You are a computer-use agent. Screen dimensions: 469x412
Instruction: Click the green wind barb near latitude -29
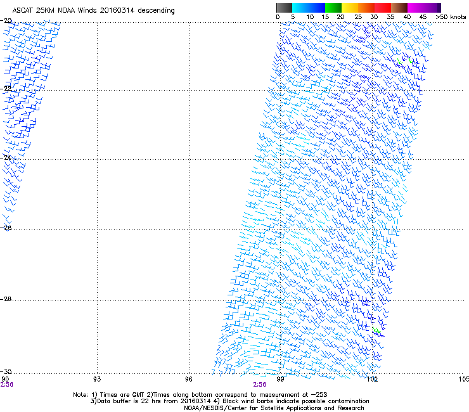(376, 330)
